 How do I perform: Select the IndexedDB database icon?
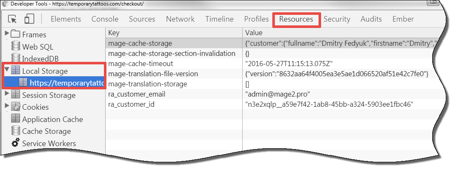(16, 58)
